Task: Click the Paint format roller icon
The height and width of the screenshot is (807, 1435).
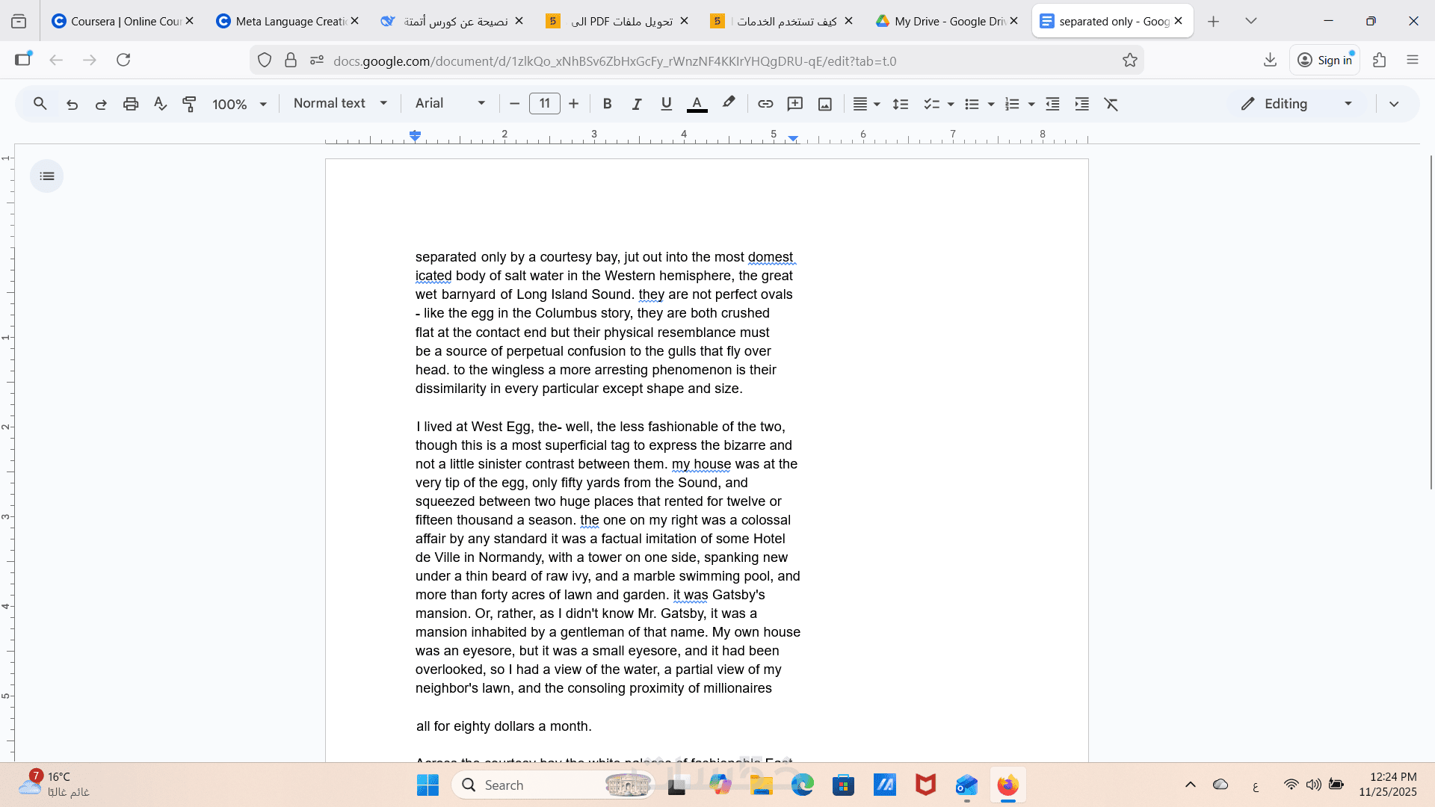Action: coord(189,104)
